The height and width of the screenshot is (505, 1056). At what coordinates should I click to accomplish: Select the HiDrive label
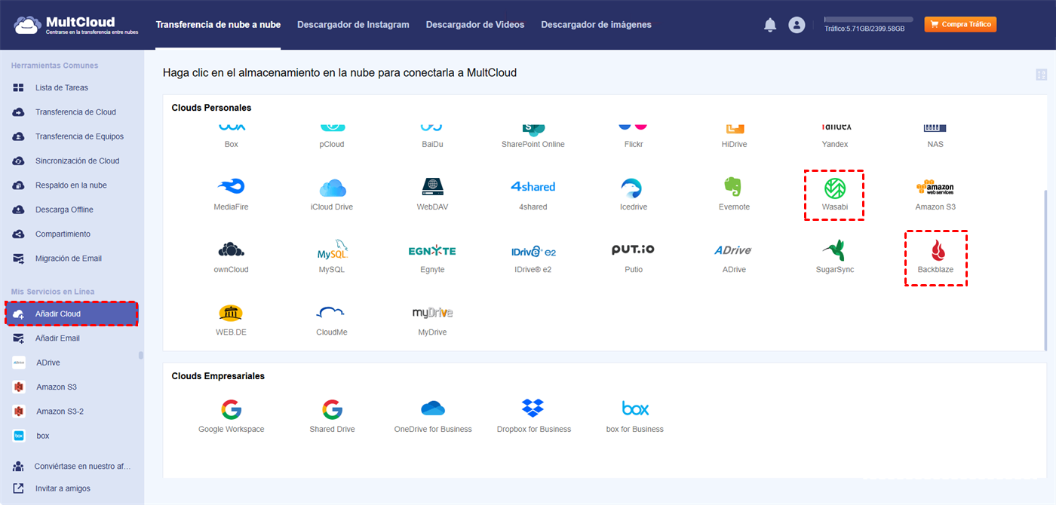[x=734, y=144]
